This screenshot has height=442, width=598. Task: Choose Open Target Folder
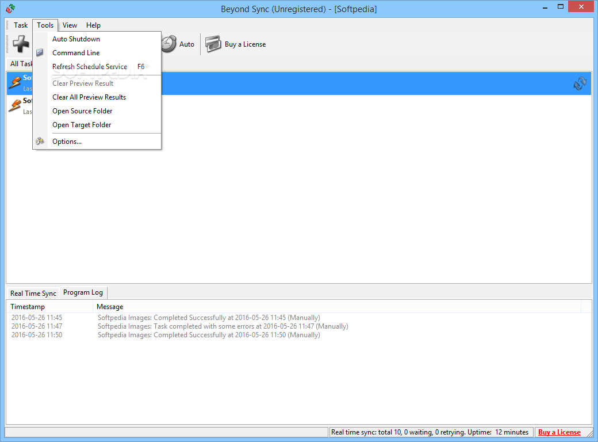coord(97,125)
